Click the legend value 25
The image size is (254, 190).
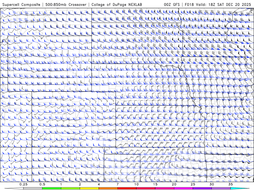coord(193,184)
